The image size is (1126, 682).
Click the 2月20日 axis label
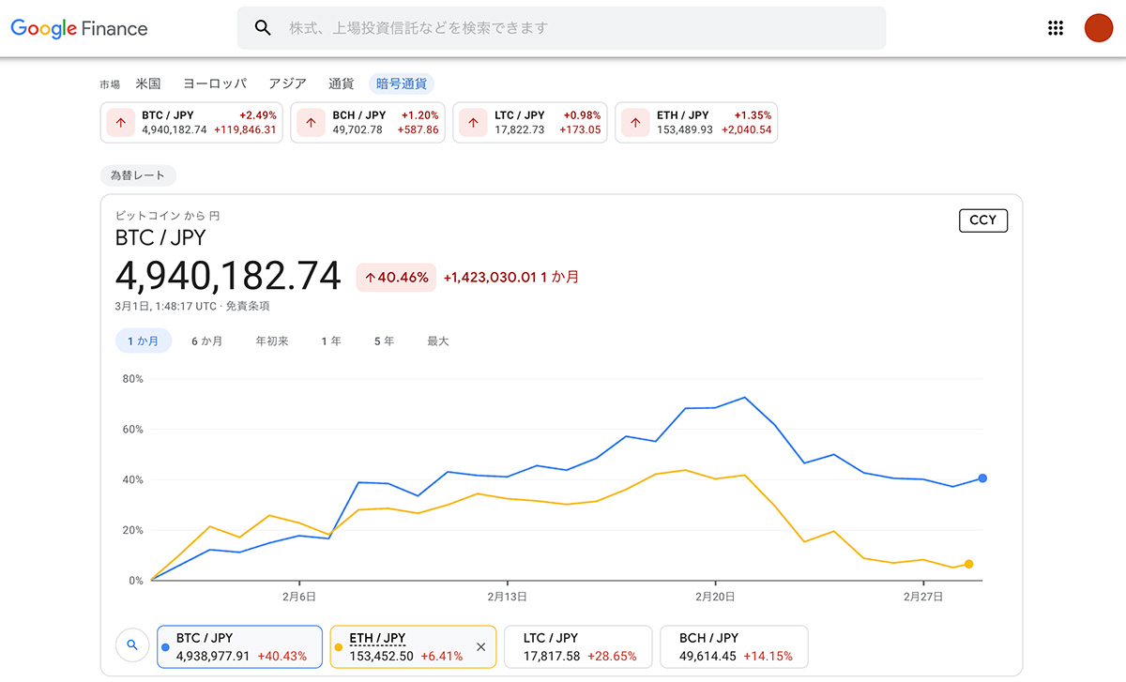715,596
